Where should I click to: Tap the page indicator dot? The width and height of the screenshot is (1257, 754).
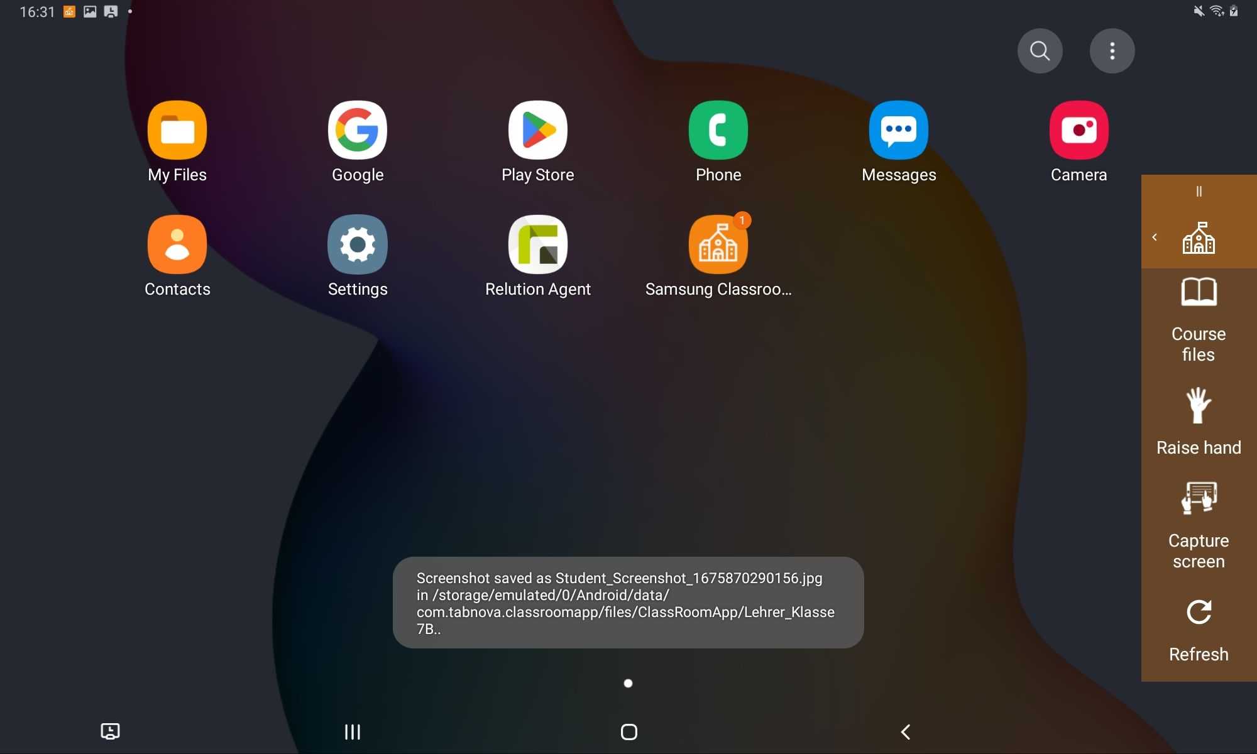(x=628, y=683)
